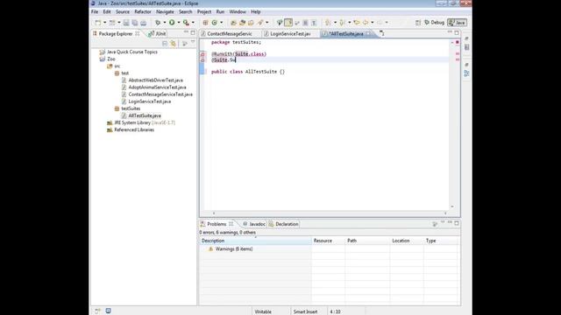
Task: Switch to the Debug perspective
Action: coord(434,23)
